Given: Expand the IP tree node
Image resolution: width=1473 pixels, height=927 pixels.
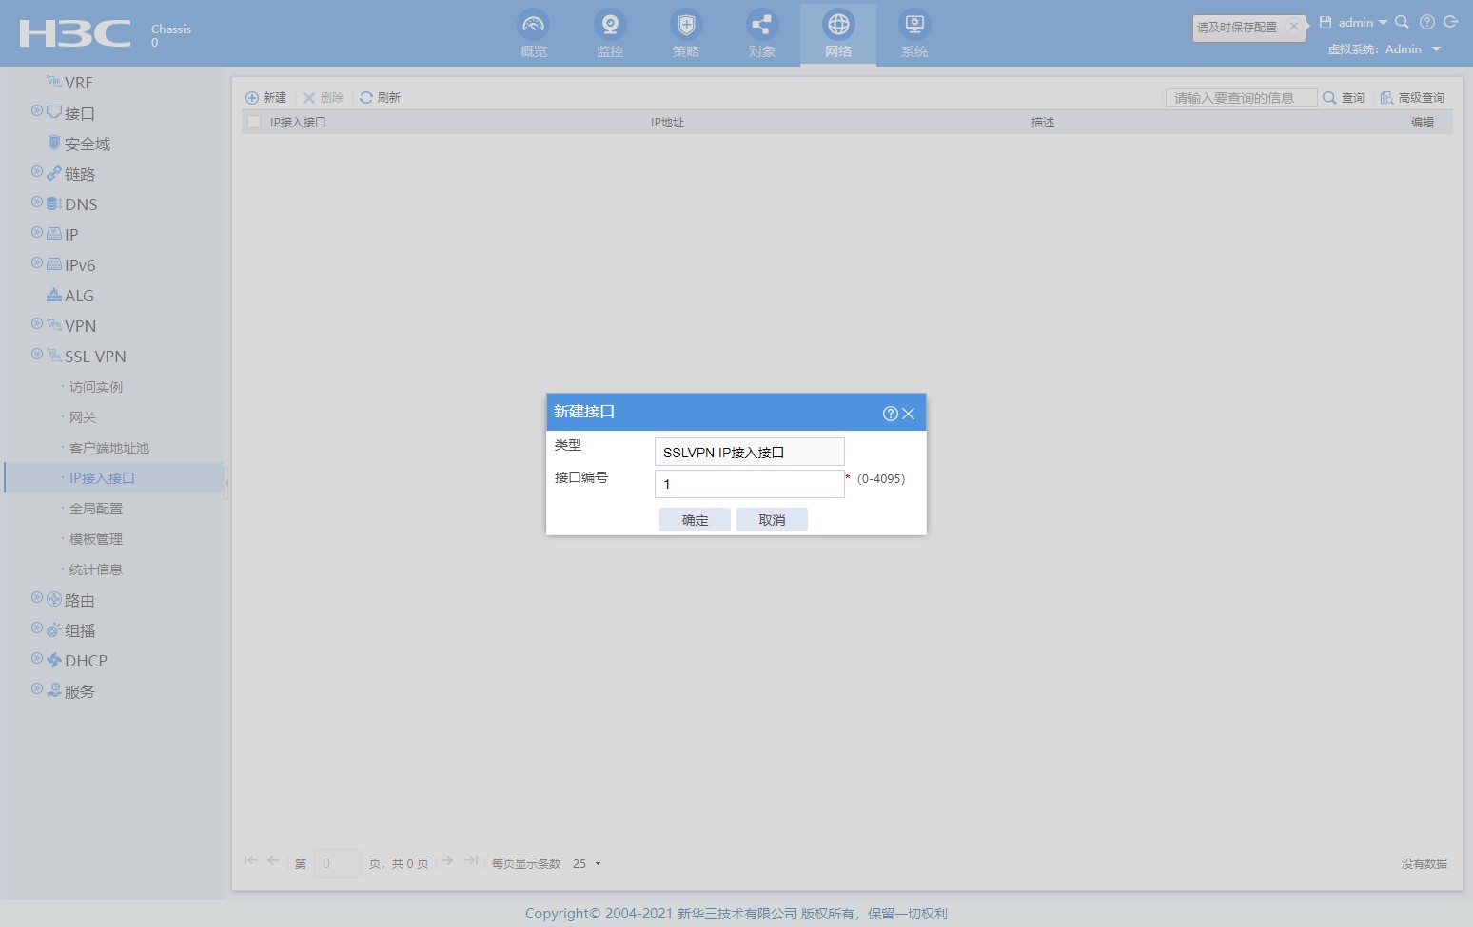Looking at the screenshot, I should [x=37, y=233].
